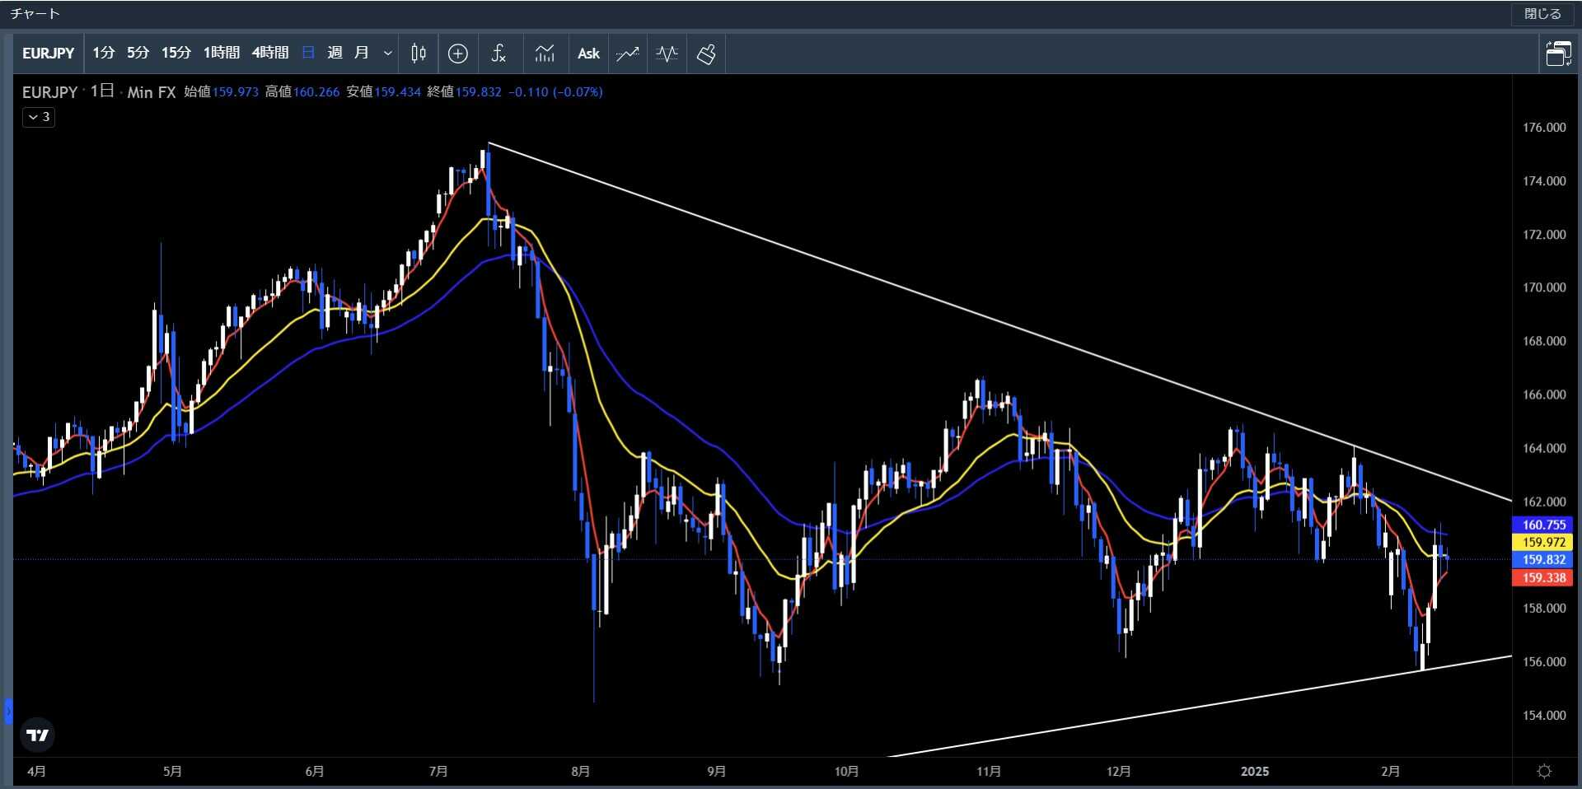The width and height of the screenshot is (1582, 789).
Task: Click the 4月 label on time axis
Action: pyautogui.click(x=36, y=772)
